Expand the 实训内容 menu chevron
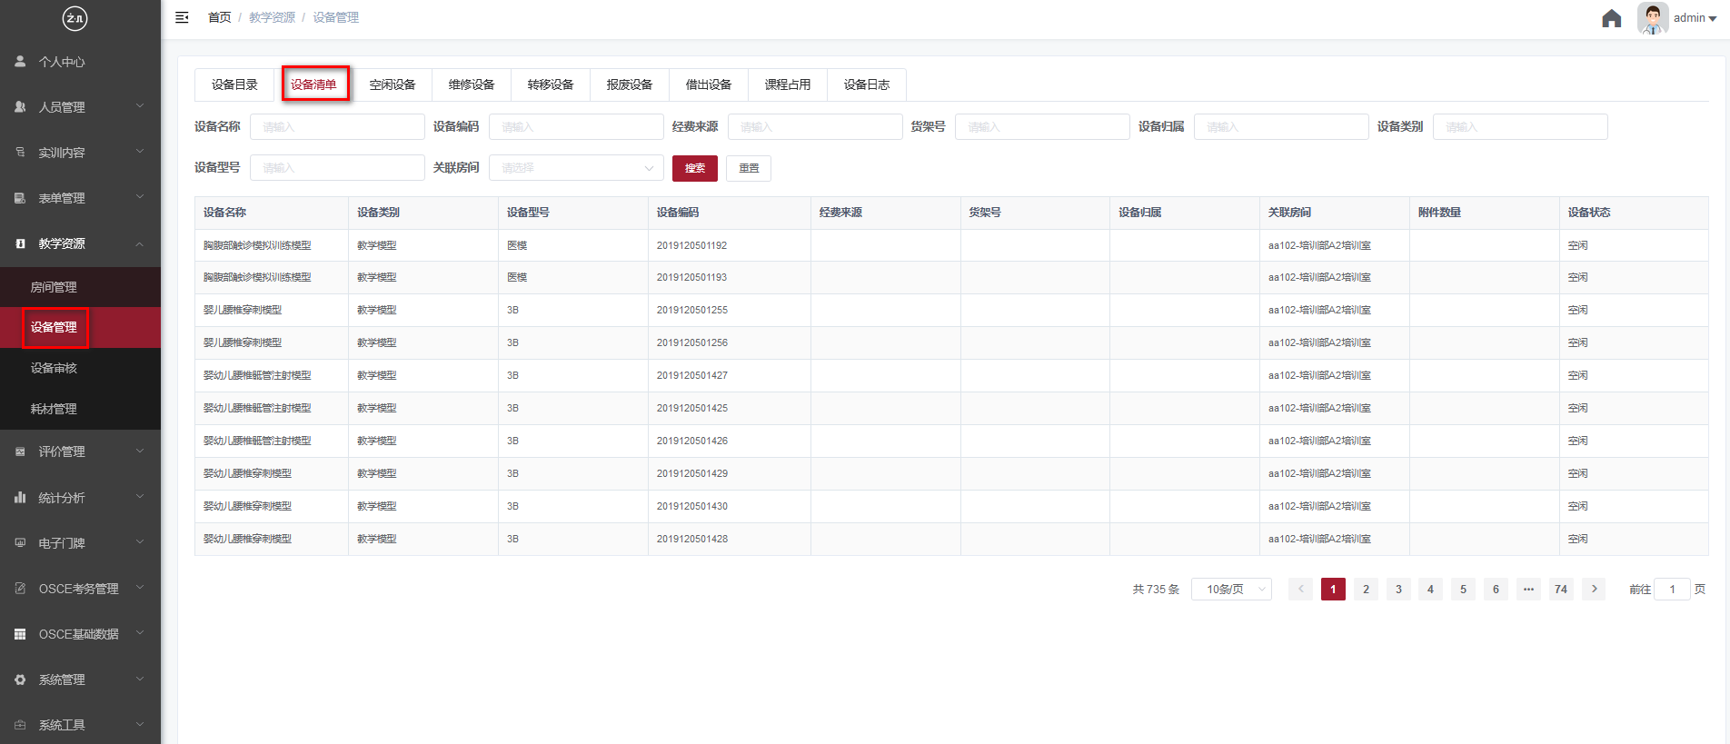Viewport: 1730px width, 744px height. tap(140, 152)
